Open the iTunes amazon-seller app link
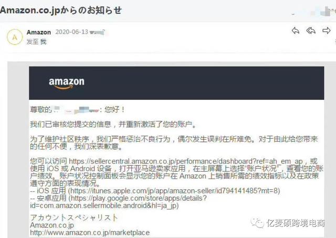 click(x=174, y=190)
